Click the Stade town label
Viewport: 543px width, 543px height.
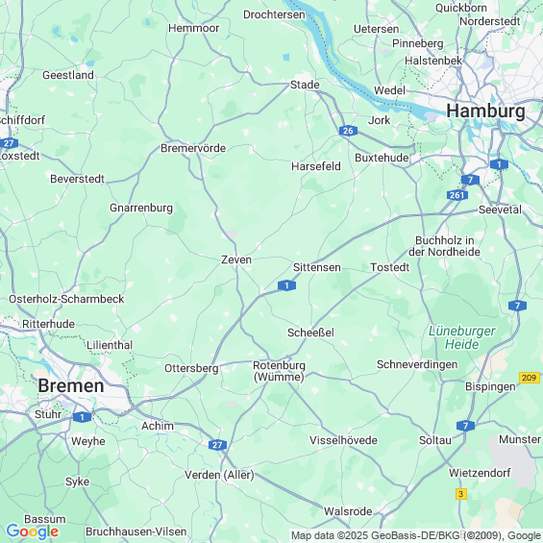tap(305, 85)
